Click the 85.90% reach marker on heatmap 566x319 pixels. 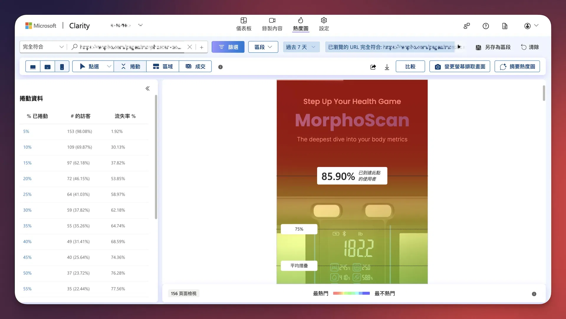pos(352,176)
